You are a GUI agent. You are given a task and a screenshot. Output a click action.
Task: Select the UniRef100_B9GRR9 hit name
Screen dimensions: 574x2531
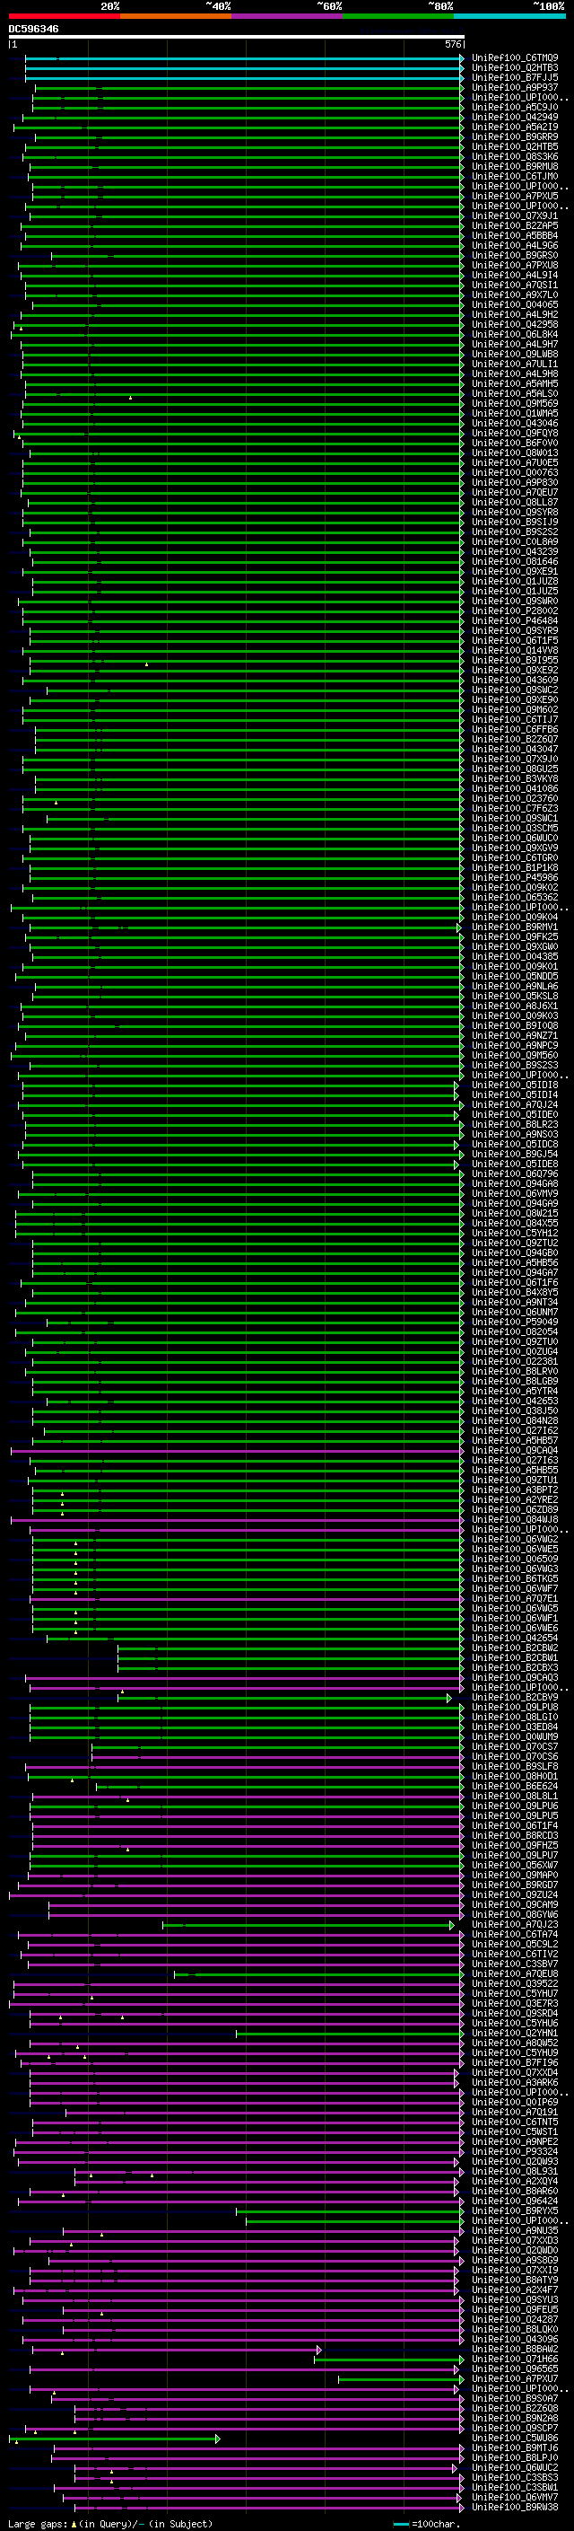pos(515,136)
